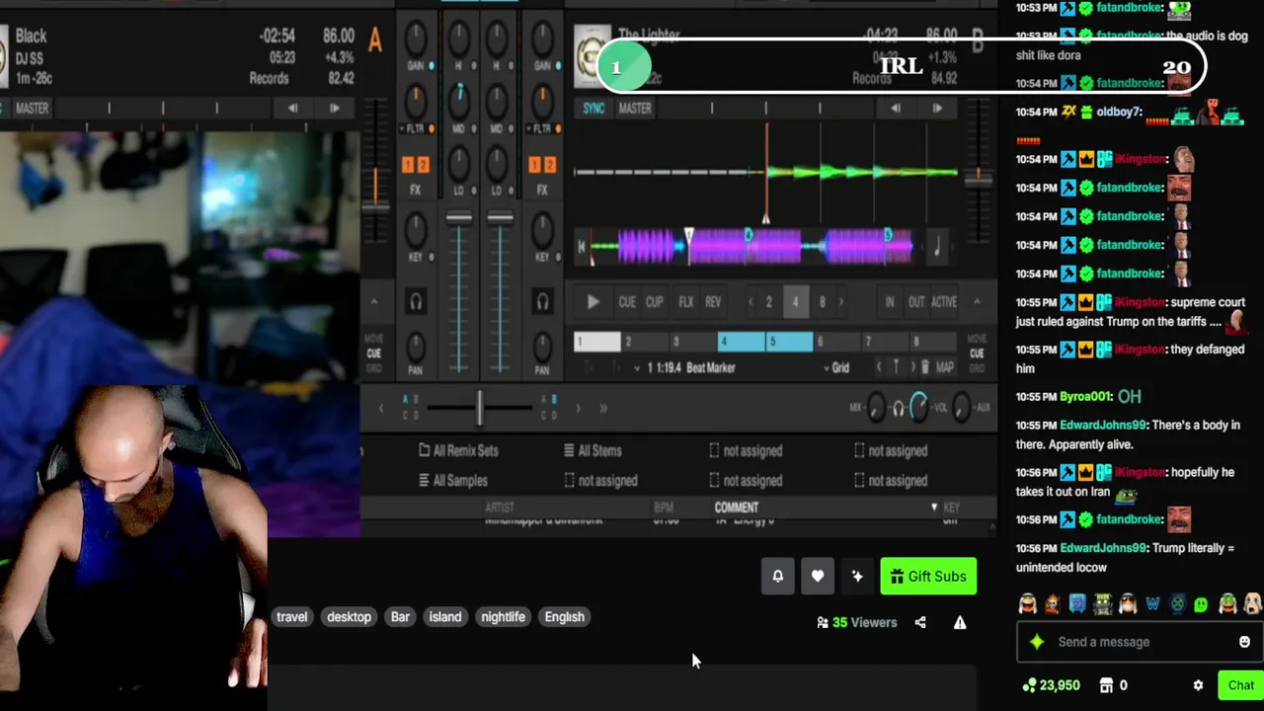This screenshot has height=711, width=1264.
Task: Click crossfader double-arrow icon
Action: click(602, 407)
